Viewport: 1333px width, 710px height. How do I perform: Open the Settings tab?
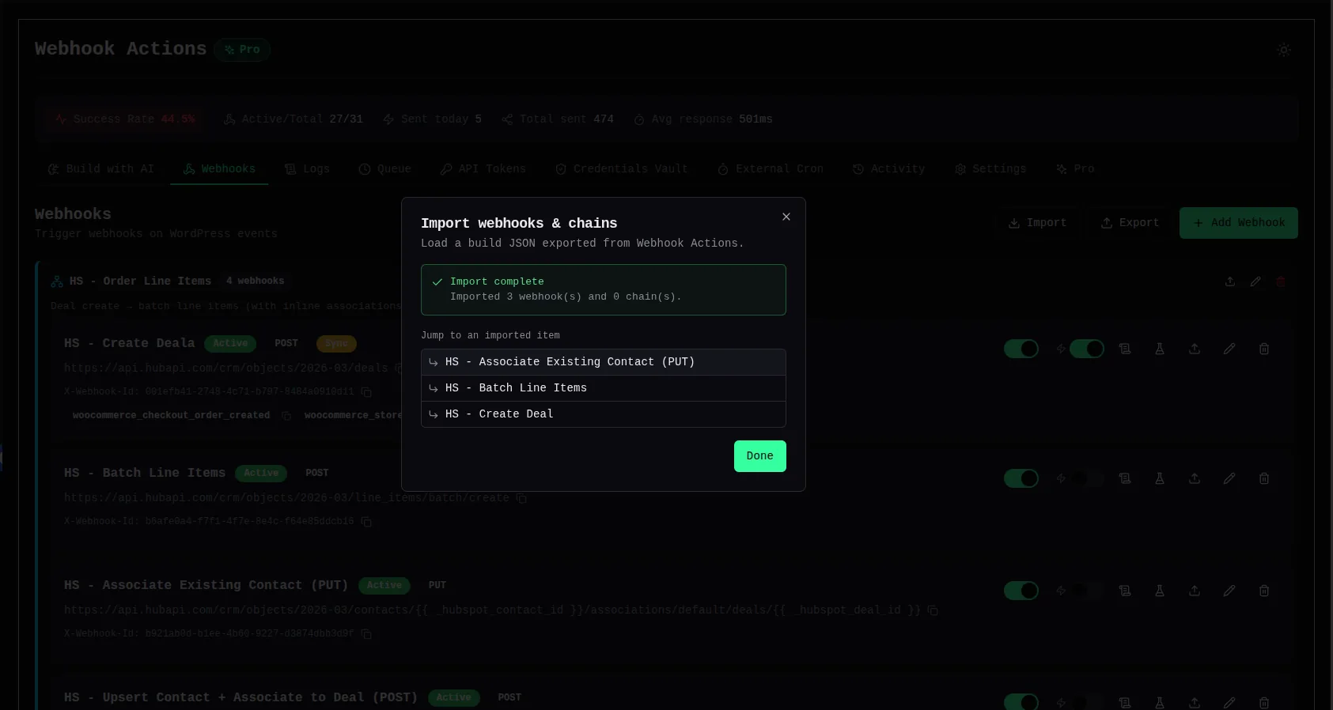tap(990, 169)
